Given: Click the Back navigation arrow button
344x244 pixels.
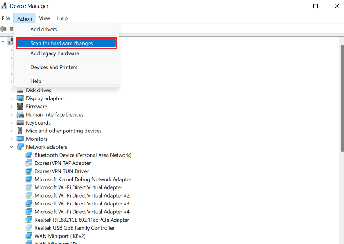Looking at the screenshot, I should pyautogui.click(x=3, y=30).
